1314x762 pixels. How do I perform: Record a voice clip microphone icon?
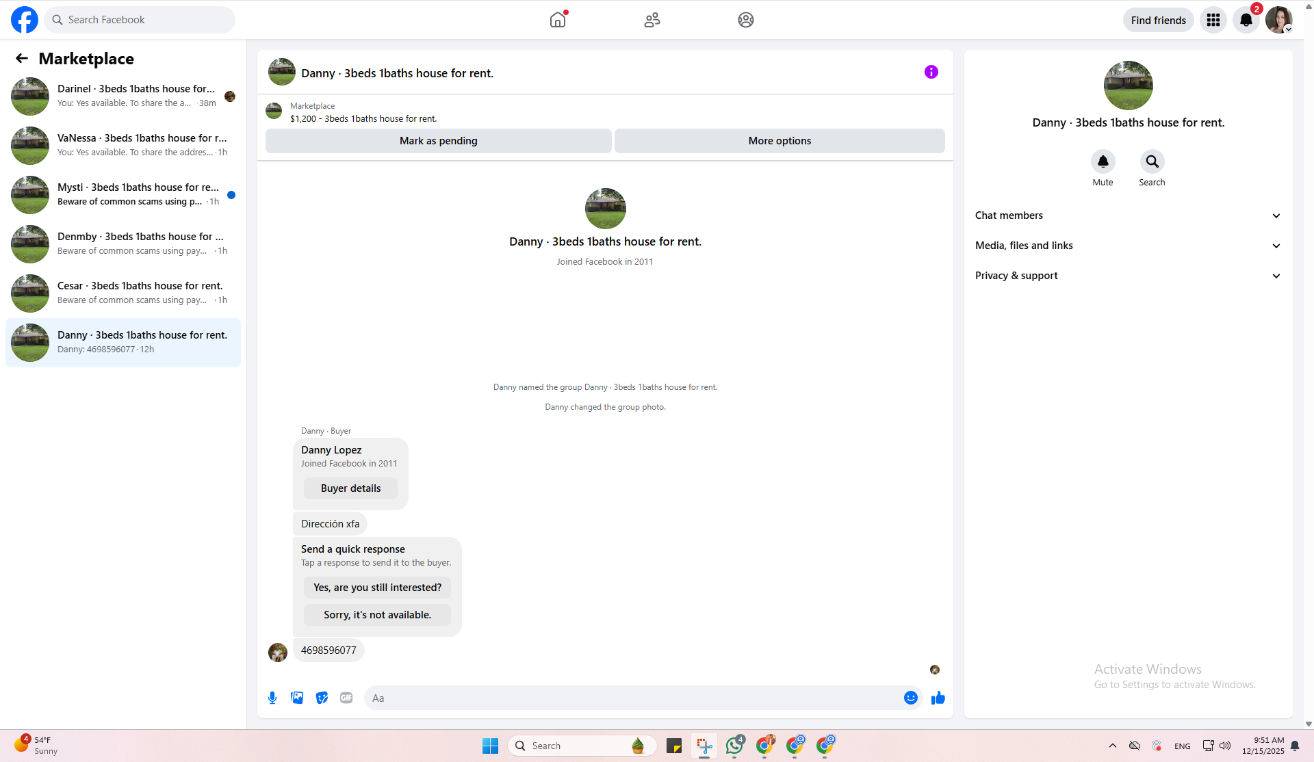click(x=272, y=698)
